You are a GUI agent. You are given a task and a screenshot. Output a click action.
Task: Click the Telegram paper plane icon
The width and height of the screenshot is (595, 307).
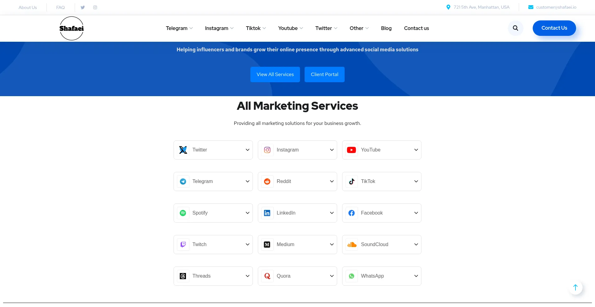coord(183,181)
